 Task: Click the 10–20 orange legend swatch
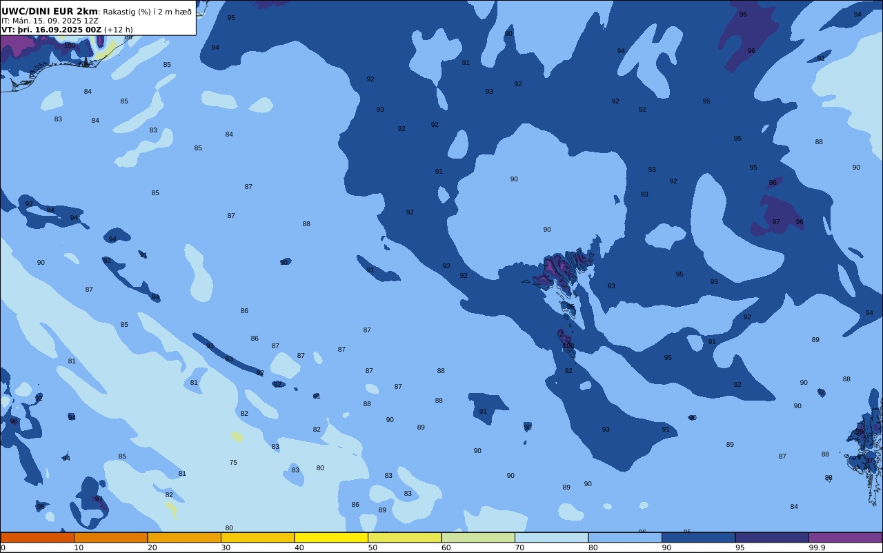[x=111, y=537]
